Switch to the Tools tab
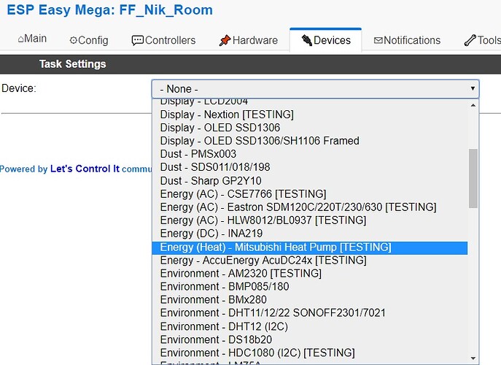501x365 pixels. [483, 40]
